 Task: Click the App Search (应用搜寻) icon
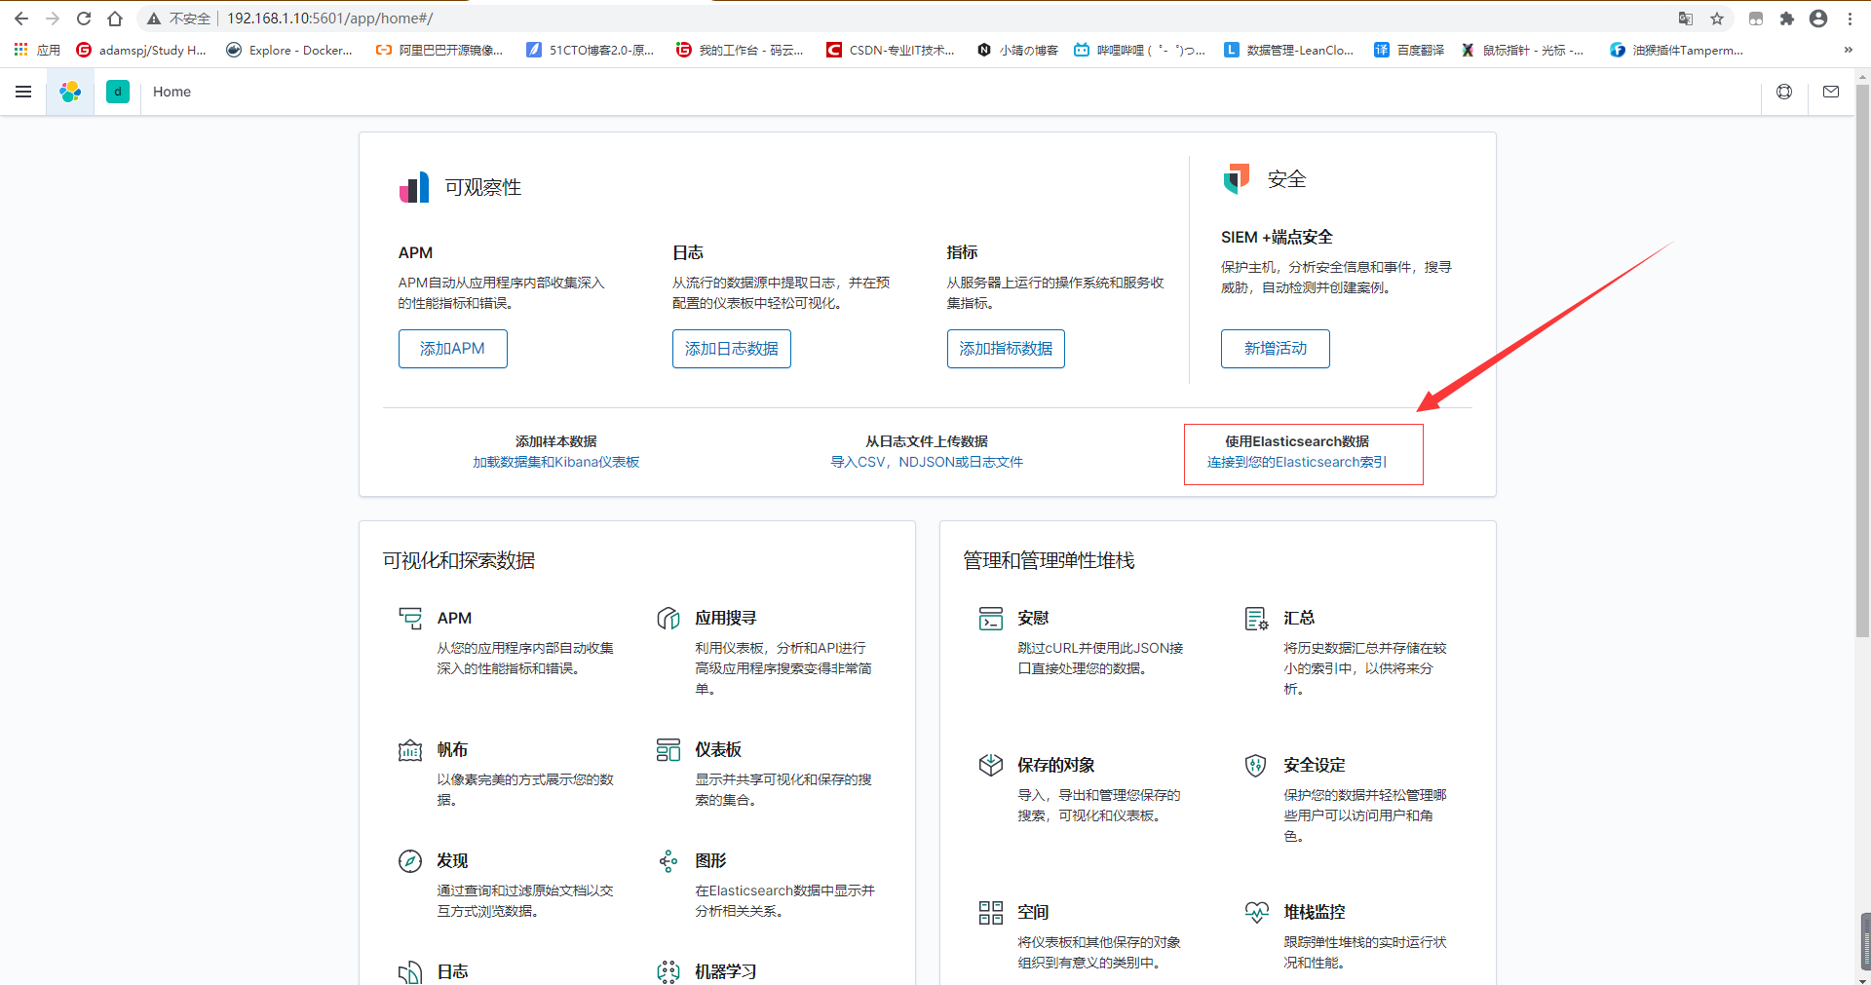(x=668, y=618)
